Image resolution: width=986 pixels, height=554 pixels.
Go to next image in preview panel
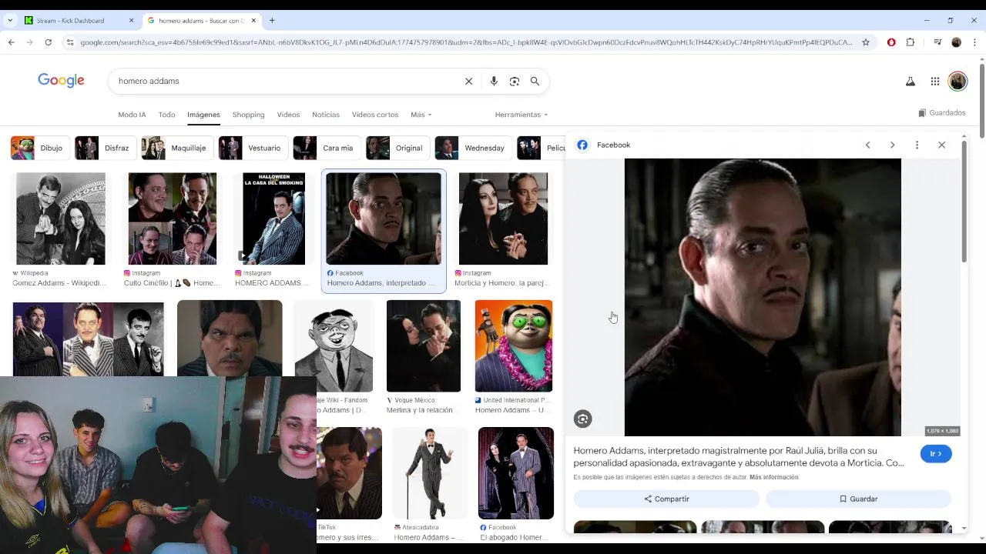pyautogui.click(x=892, y=145)
